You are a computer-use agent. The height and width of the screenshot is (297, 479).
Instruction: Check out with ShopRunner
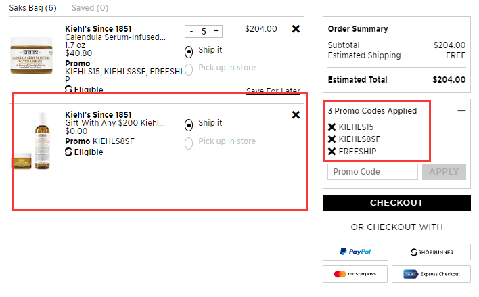click(432, 252)
